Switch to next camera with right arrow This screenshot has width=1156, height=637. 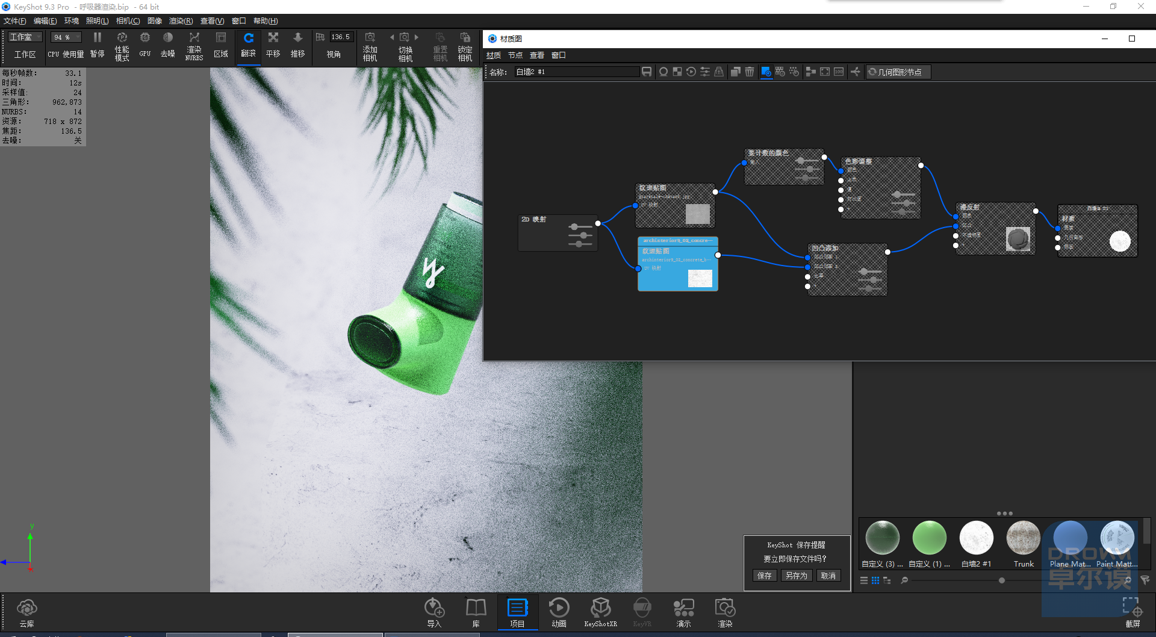(x=416, y=37)
